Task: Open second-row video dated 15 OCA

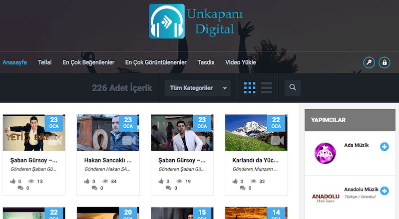Action: pos(182,213)
